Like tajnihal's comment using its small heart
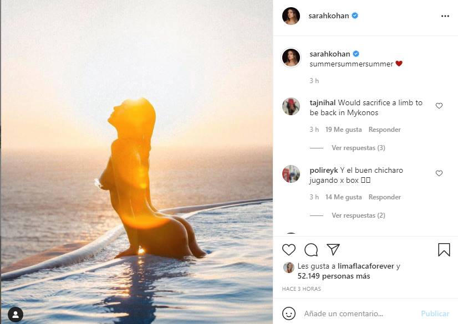Viewport: 458px width, 324px height. click(x=439, y=105)
